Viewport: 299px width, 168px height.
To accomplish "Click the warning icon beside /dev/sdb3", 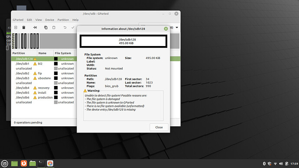I will pos(35,78).
